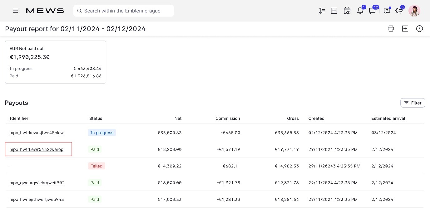Click the EUR Net paid out card label
Image resolution: width=430 pixels, height=208 pixels.
[27, 49]
